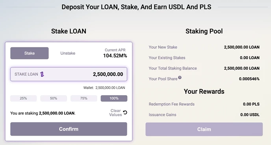Click the circular reset arrow icon
This screenshot has height=145, width=271.
coord(125,112)
